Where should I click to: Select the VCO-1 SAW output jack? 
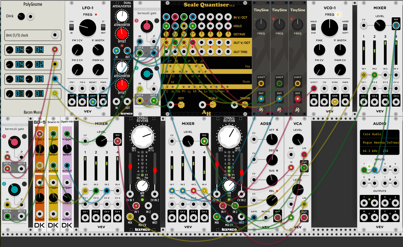coord(335,102)
